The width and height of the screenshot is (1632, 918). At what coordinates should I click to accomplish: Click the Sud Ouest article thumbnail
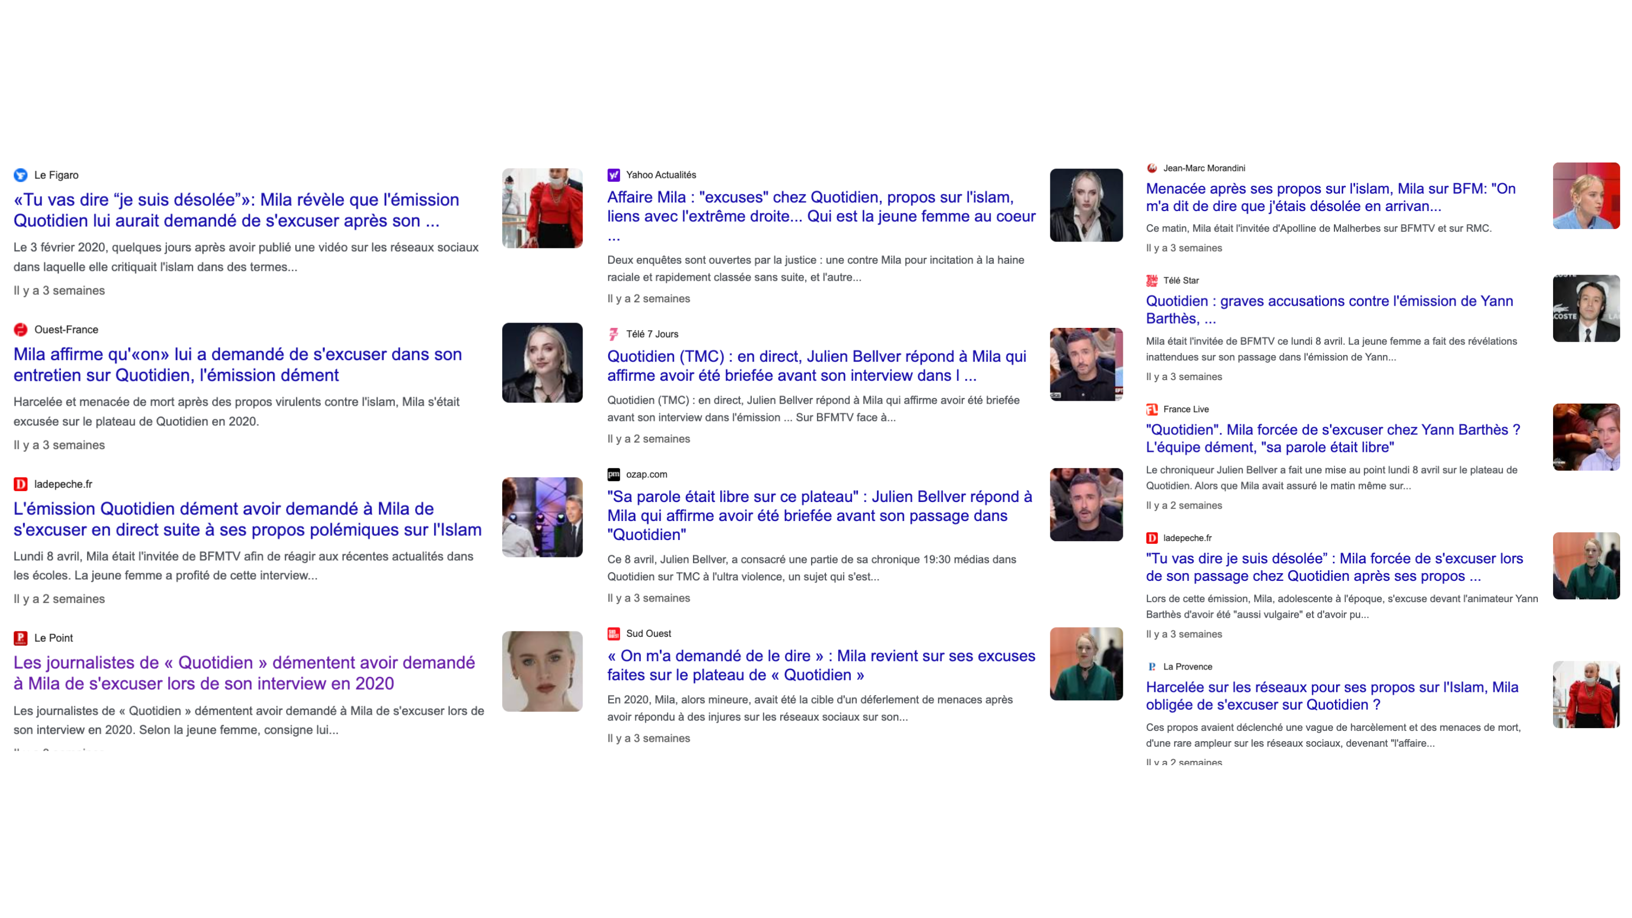1086,664
